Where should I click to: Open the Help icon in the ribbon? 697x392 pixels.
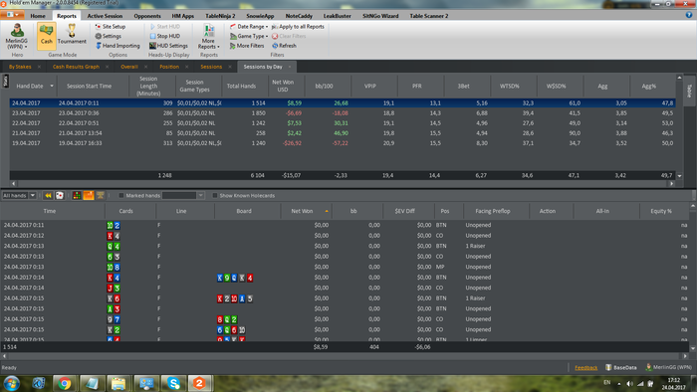click(x=689, y=15)
